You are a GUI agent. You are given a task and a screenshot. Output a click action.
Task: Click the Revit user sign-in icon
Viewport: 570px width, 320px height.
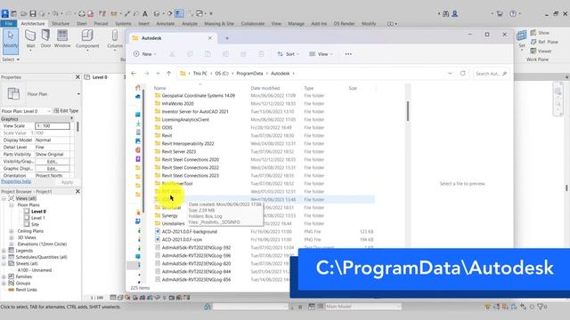click(x=455, y=14)
